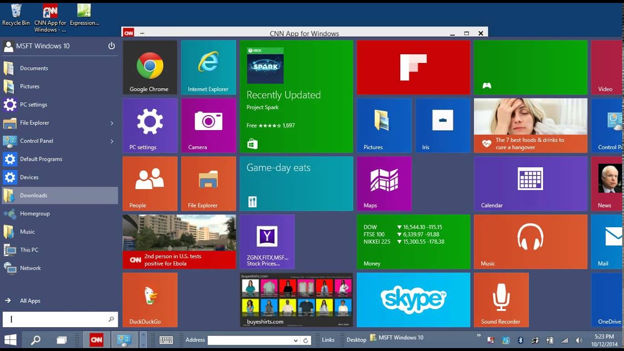Open the touch keyboard from taskbar
Viewport: 624px width, 351px height.
[x=166, y=340]
